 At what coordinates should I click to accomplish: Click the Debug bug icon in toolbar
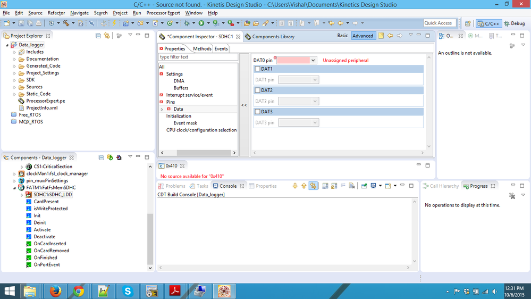(187, 23)
